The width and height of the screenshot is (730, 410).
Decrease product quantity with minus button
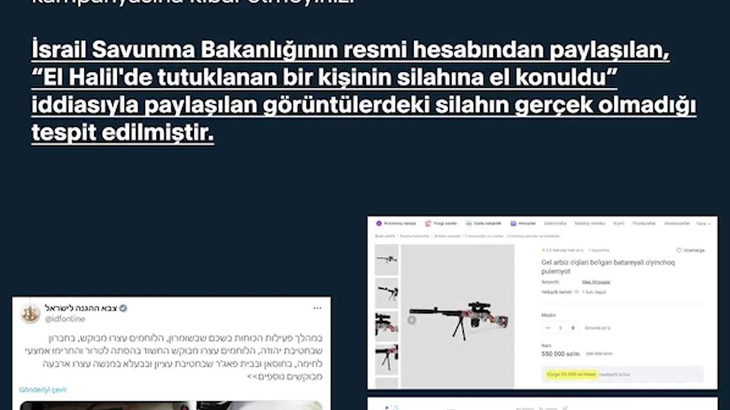tap(548, 328)
